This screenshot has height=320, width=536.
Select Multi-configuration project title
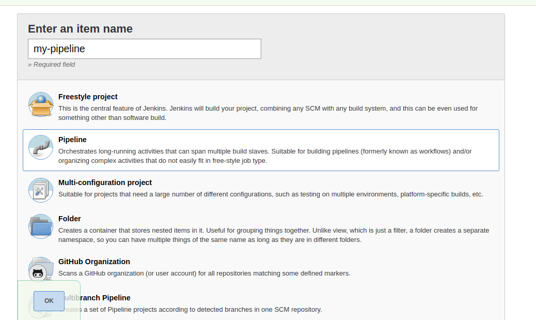(105, 183)
